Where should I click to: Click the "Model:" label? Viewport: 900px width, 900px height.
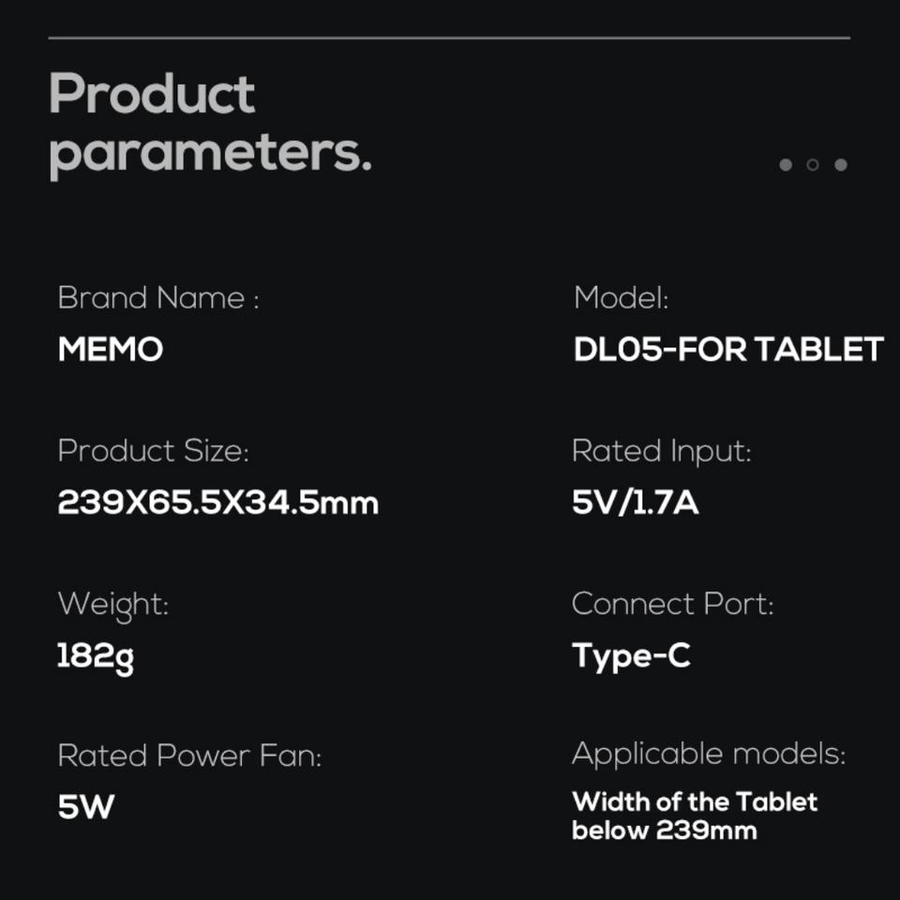coord(621,298)
